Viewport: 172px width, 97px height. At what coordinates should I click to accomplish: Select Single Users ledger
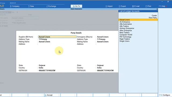click(124, 41)
